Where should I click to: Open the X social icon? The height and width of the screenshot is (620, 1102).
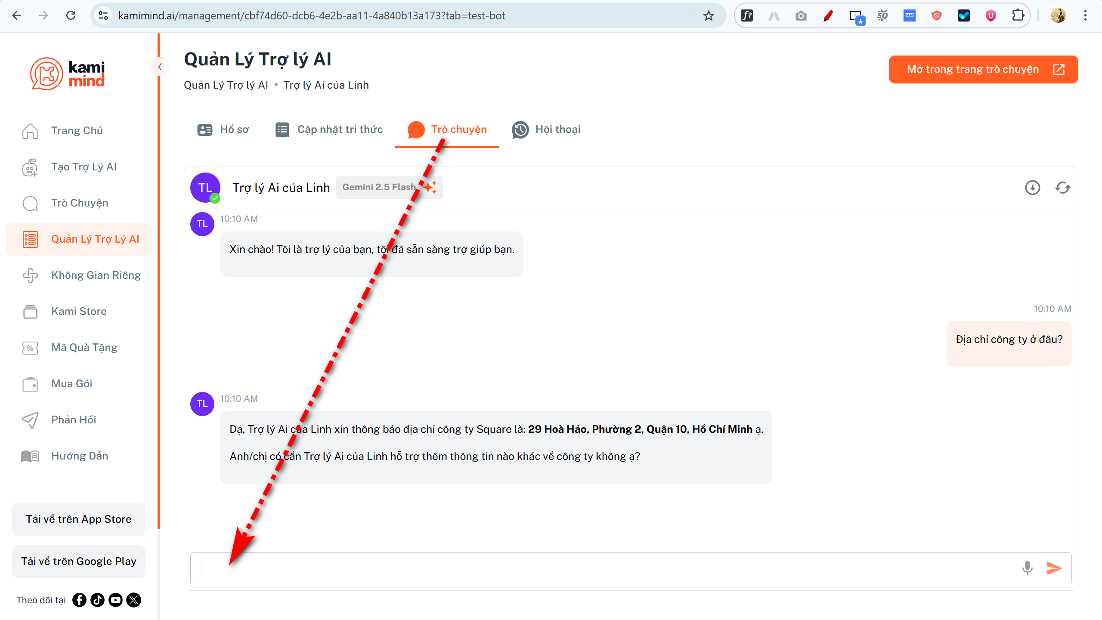click(134, 600)
